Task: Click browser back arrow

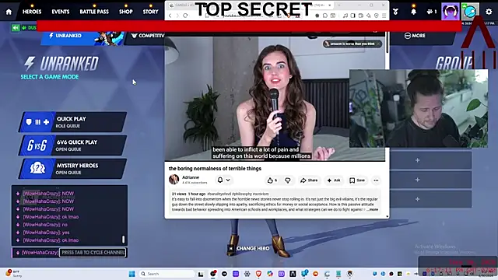Action: pyautogui.click(x=170, y=16)
